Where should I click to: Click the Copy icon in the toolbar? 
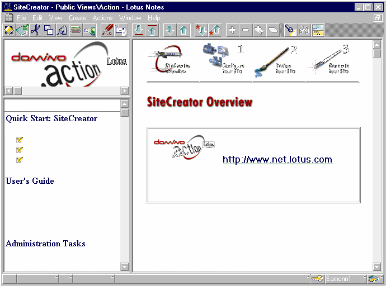pyautogui.click(x=49, y=30)
